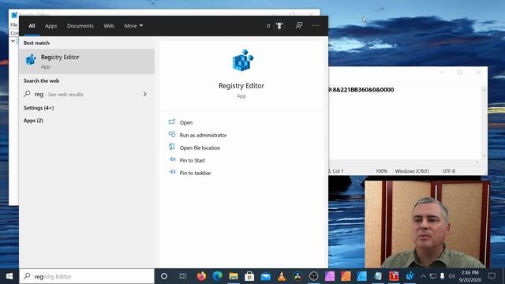The height and width of the screenshot is (284, 505).
Task: Switch to Notepad on the taskbar
Action: click(x=378, y=276)
